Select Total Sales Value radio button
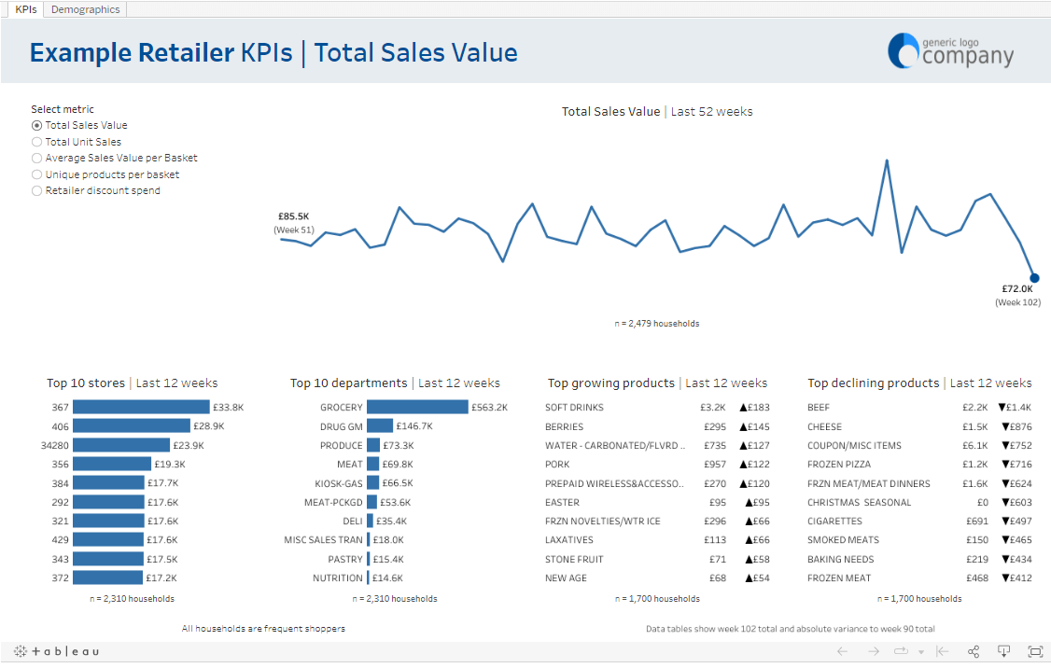The width and height of the screenshot is (1051, 668). (36, 125)
